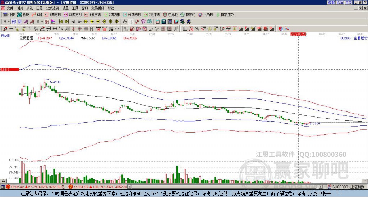Viewport: 368px width, 197px height.
Task: Open the 六角形 hexagon tool
Action: (206, 14)
